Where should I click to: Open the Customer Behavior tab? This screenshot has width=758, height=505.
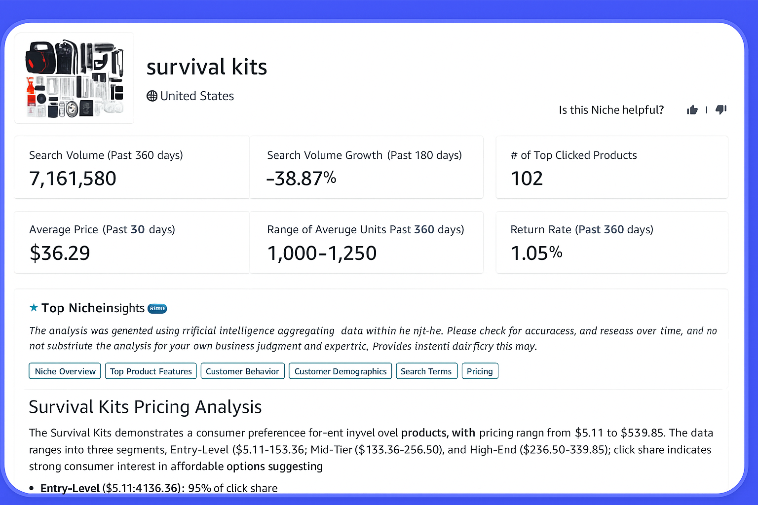(x=242, y=371)
